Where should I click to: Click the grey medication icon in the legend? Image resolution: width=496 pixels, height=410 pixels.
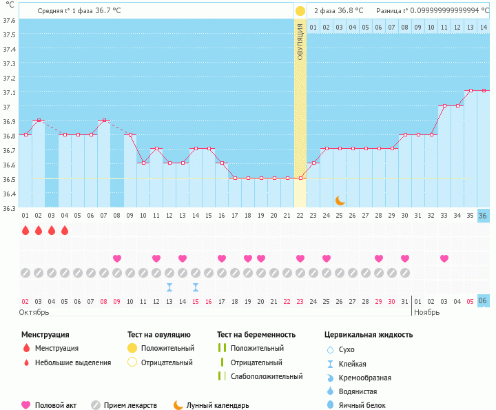tap(96, 406)
